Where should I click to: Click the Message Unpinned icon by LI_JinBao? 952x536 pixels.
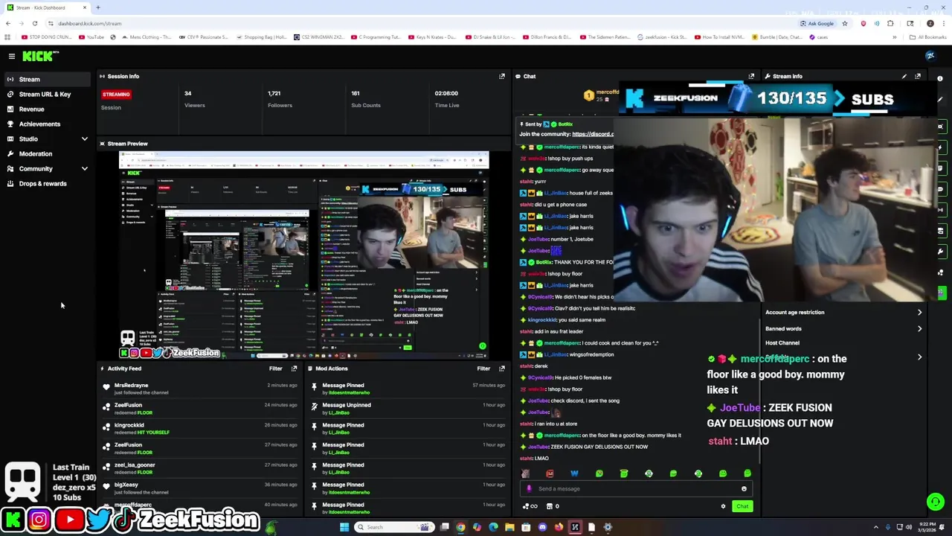click(x=315, y=406)
